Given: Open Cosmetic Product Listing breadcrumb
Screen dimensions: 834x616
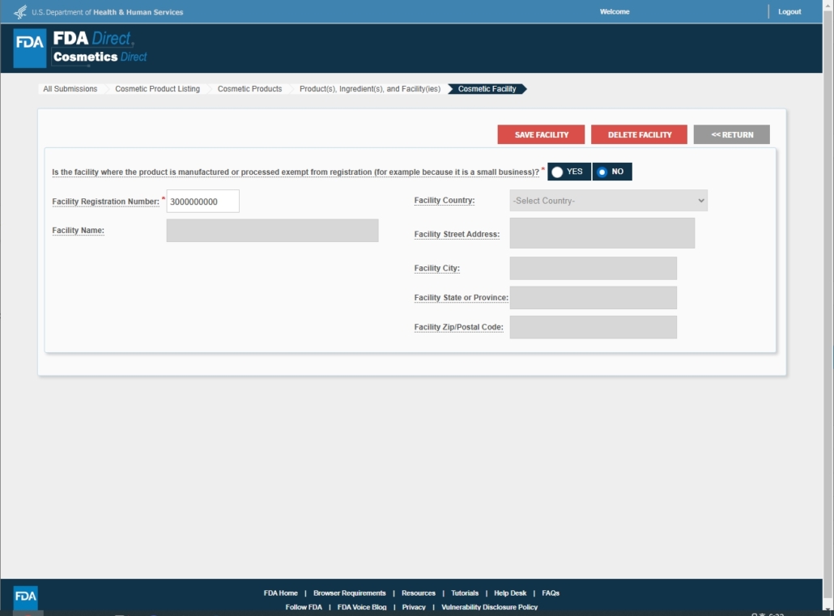Looking at the screenshot, I should point(157,89).
